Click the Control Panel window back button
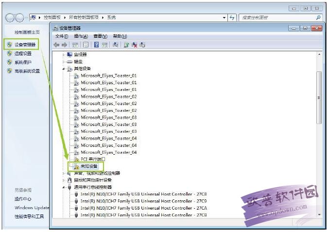 click(10, 18)
